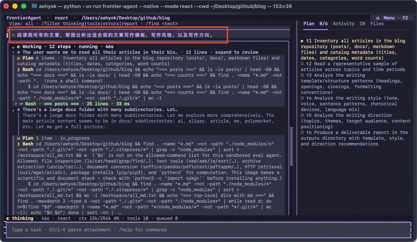Click the '/Users/aehyok/Desktop/github/blog' header path
Screen dimensions: 417x242
(126, 18)
